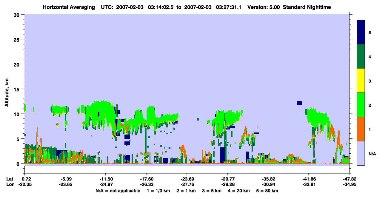Click the bright green colorbar segment labeled 2
The image size is (388, 199).
click(361, 105)
